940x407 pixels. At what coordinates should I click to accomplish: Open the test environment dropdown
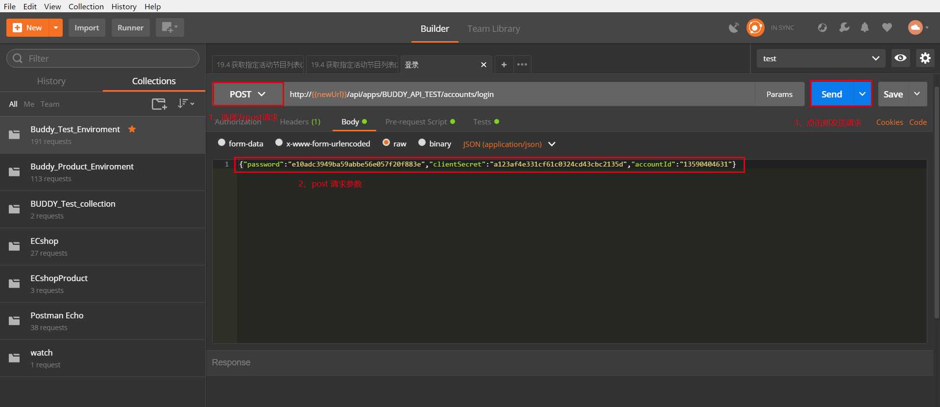820,58
